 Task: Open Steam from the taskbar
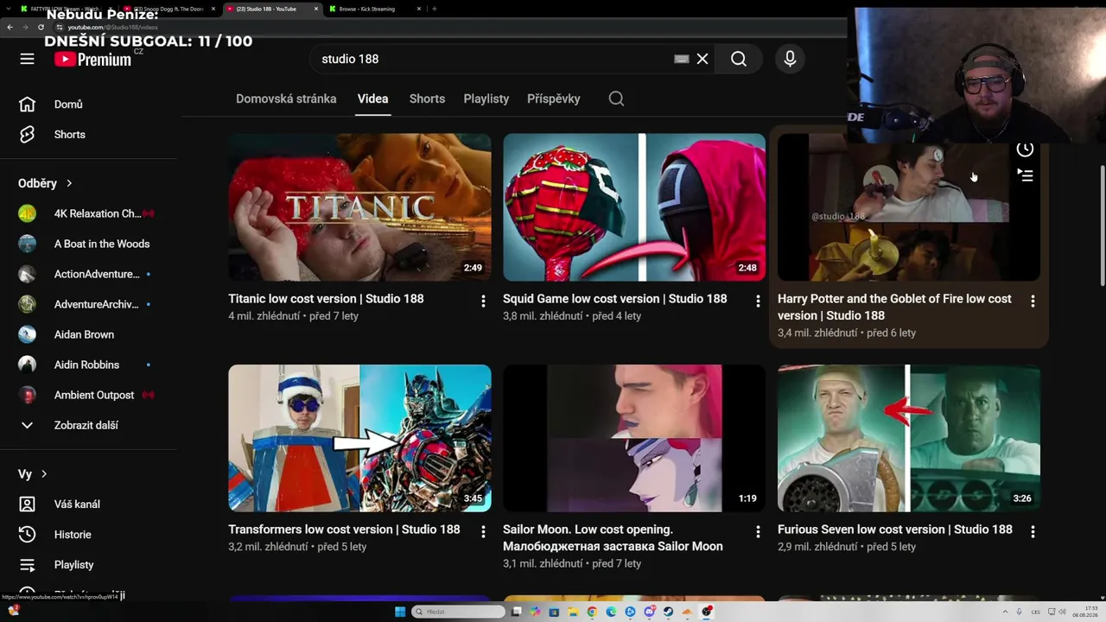668,612
